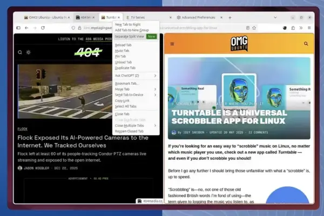Click the 404 Media logo
324x216 pixels.
[x=88, y=52]
